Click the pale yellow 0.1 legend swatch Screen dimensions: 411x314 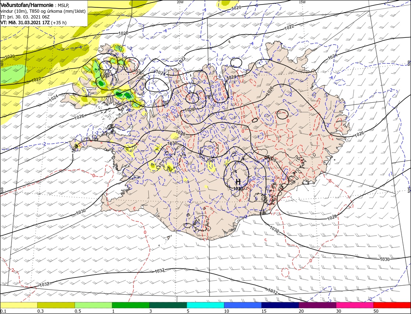tap(18, 305)
